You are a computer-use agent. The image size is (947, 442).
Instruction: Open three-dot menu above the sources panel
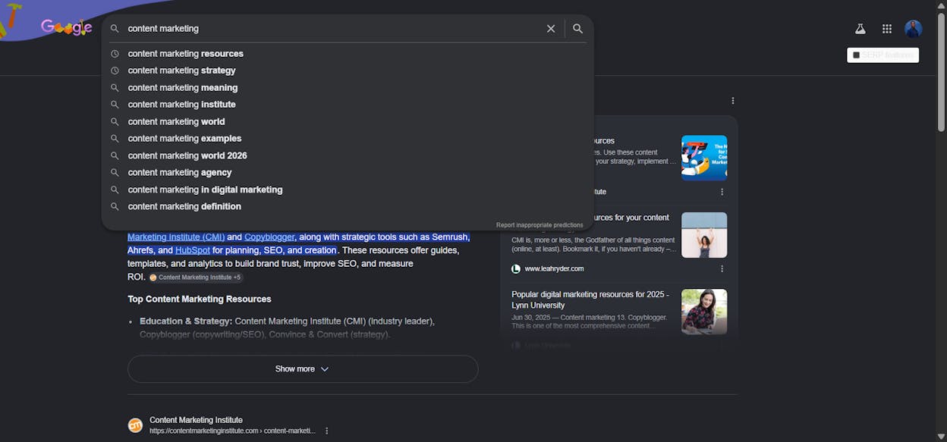732,101
